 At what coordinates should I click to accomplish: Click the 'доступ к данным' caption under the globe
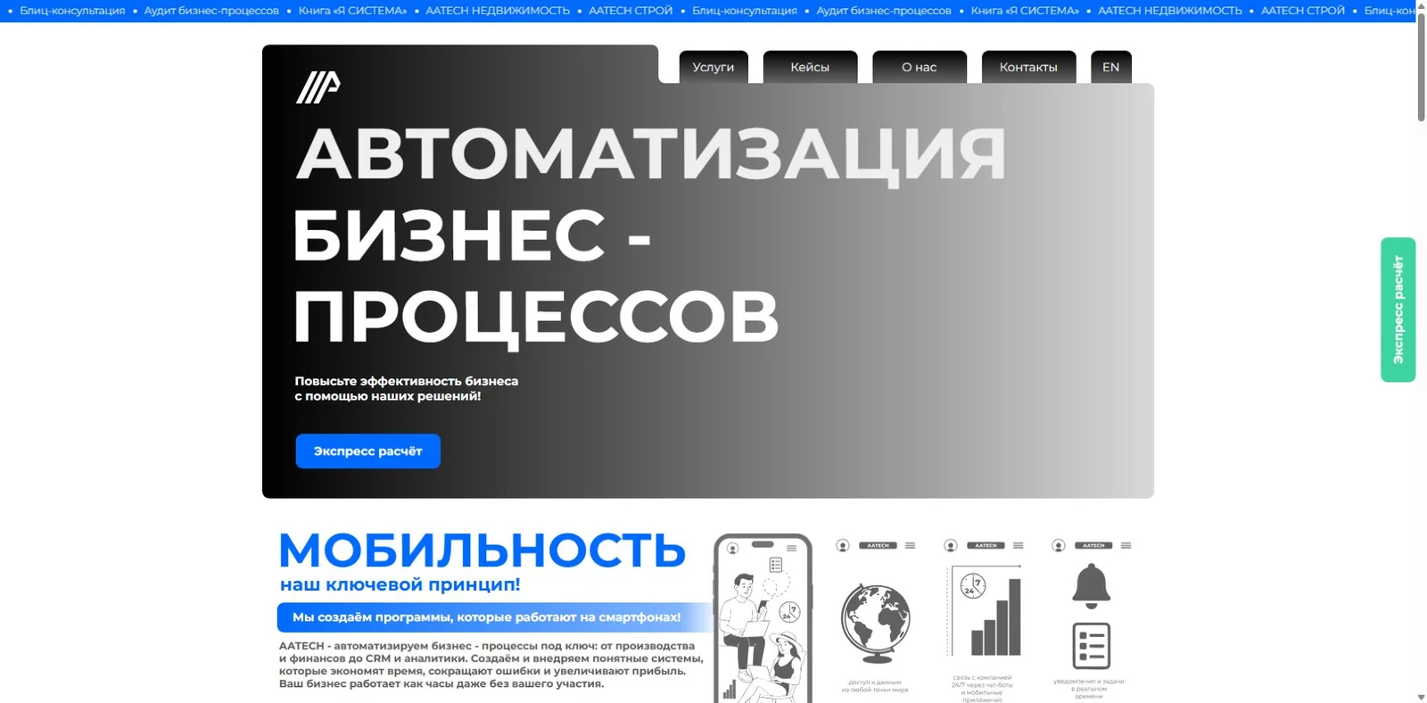[x=875, y=686]
